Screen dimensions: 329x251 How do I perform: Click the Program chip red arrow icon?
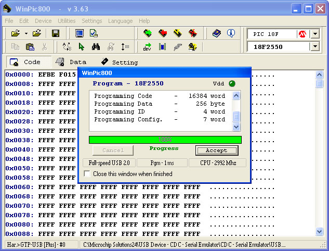tap(163, 33)
